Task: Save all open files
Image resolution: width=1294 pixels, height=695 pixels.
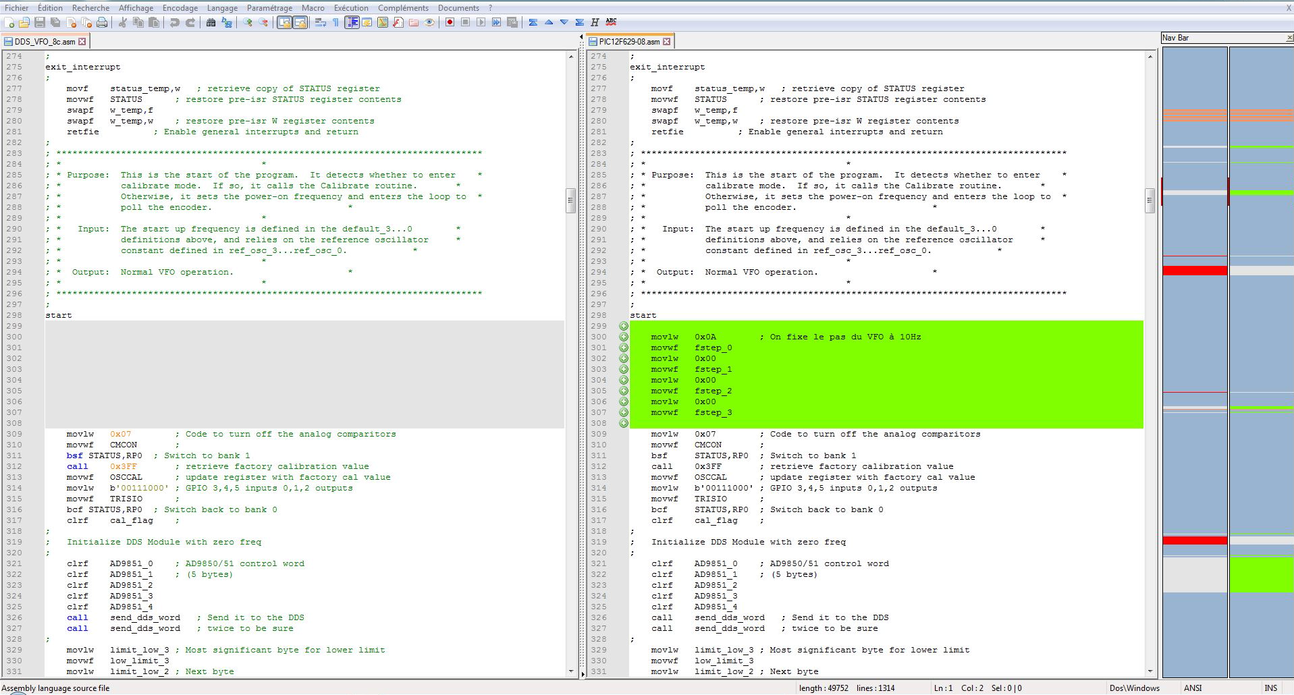Action: click(x=55, y=22)
